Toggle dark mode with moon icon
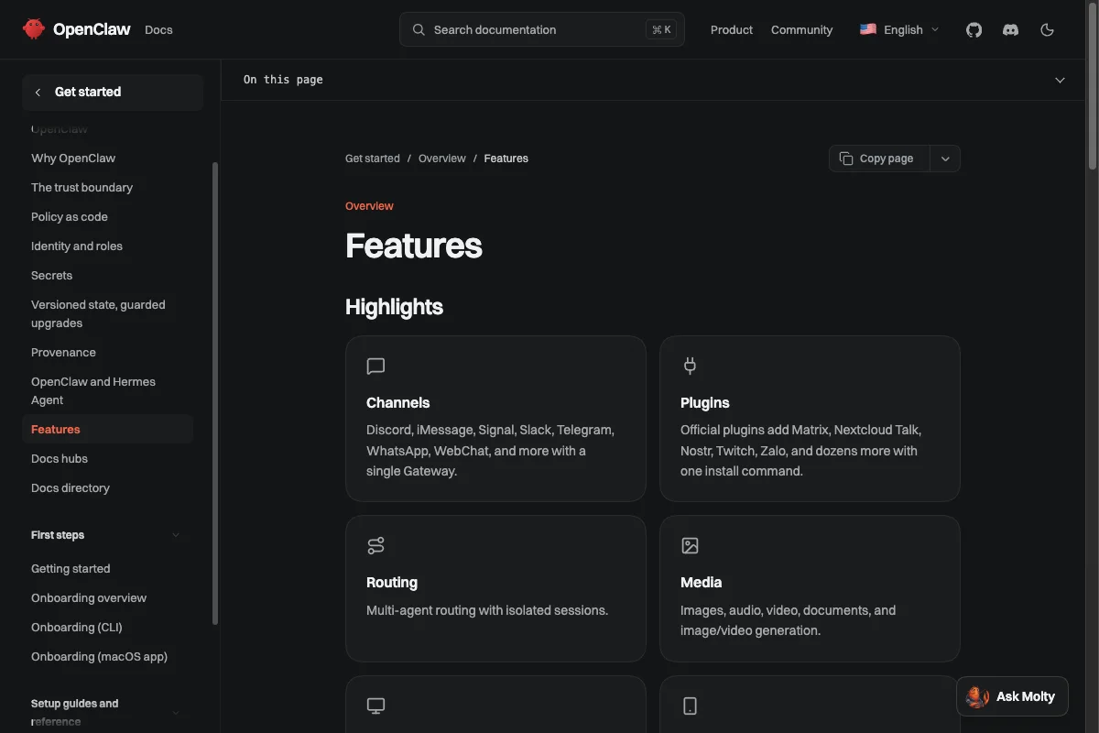This screenshot has height=733, width=1099. [x=1048, y=29]
